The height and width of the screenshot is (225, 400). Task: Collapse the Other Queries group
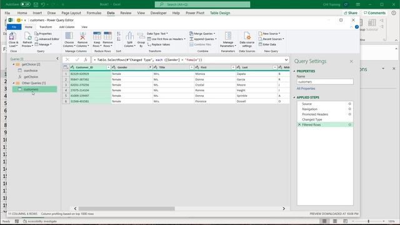(14, 83)
